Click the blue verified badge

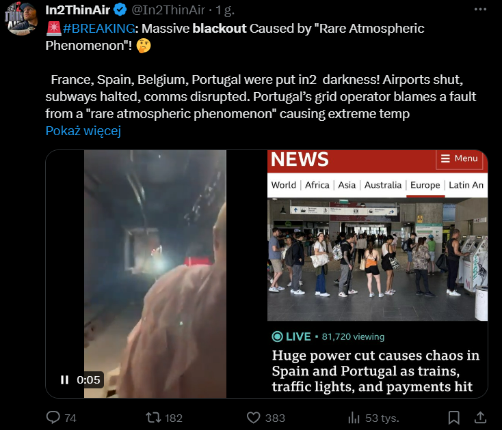tap(120, 10)
